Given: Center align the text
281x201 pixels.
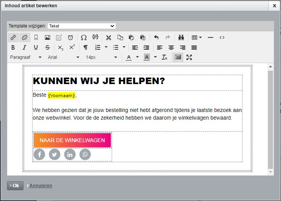Looking at the screenshot, I should (x=171, y=47).
